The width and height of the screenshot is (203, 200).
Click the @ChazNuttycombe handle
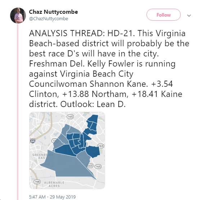49,19
